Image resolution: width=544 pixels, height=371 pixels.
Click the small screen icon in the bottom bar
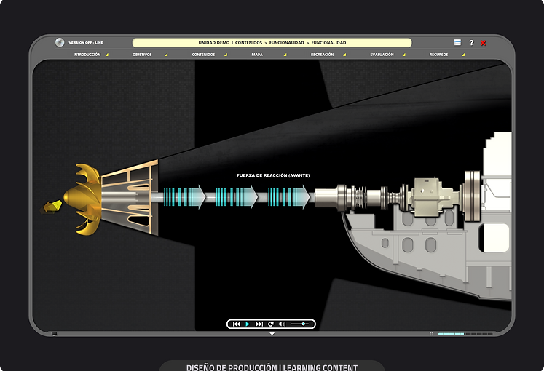point(54,334)
